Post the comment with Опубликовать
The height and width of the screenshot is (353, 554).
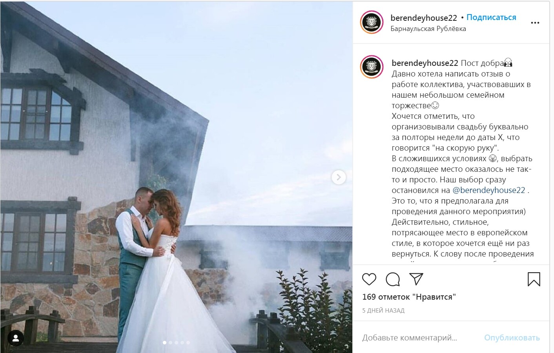click(512, 338)
